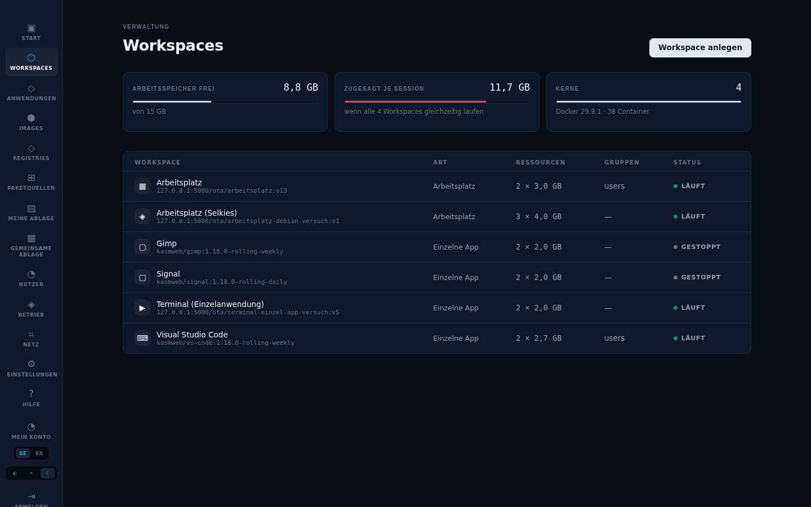This screenshot has width=811, height=507.
Task: Click the GESTOPPT status of Signal
Action: [697, 277]
